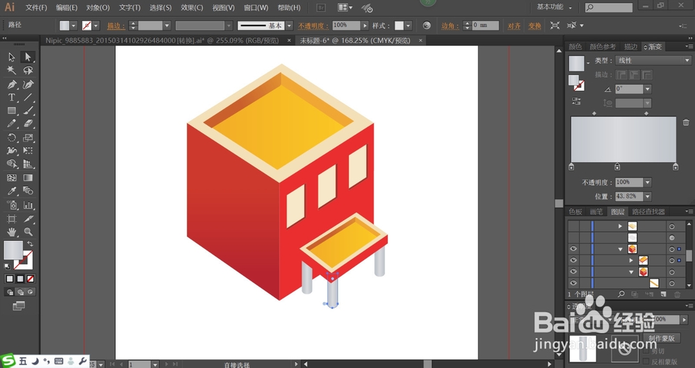Select the Direct Selection tool

point(28,57)
